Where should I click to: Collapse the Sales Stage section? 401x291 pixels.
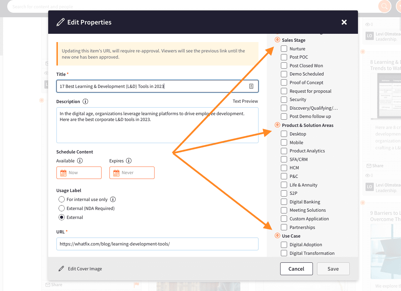277,40
